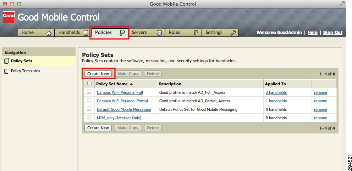The width and height of the screenshot is (352, 171).
Task: Click the red Good logo icon
Action: pos(9,17)
